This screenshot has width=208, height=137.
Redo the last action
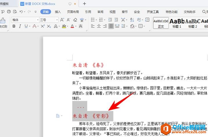pos(29,12)
